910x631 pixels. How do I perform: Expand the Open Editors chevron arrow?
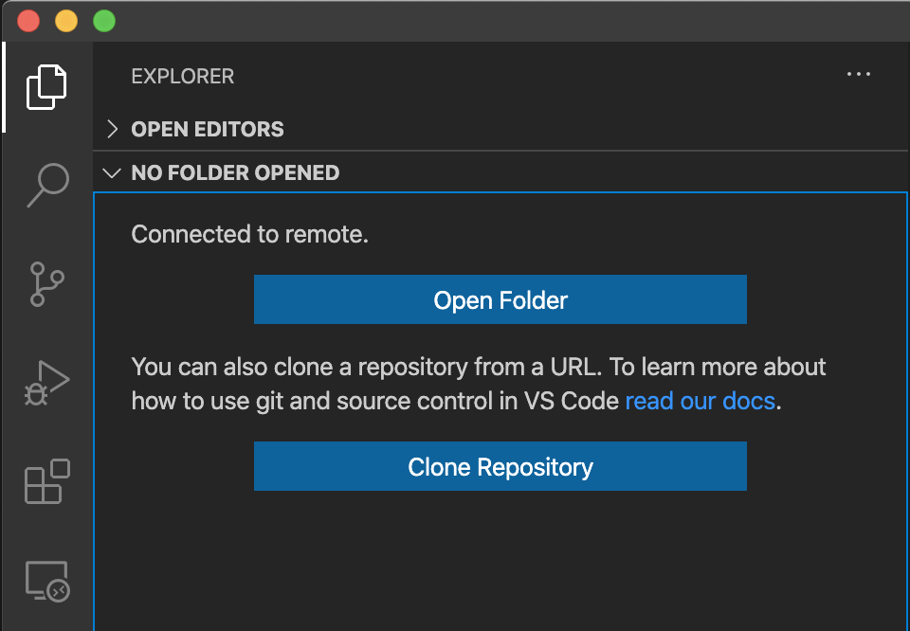(x=113, y=129)
